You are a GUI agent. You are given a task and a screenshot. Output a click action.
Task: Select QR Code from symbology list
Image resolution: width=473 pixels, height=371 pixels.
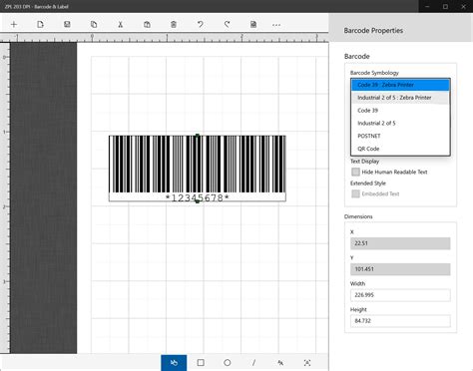(x=400, y=149)
